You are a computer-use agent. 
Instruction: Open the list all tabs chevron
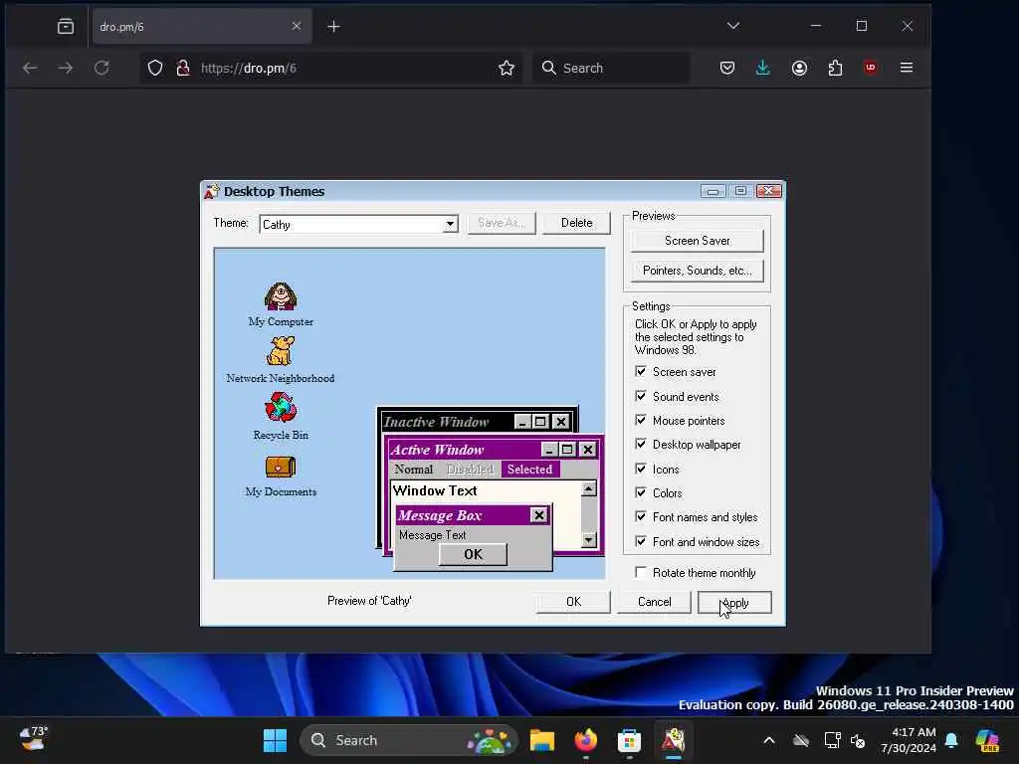click(733, 26)
